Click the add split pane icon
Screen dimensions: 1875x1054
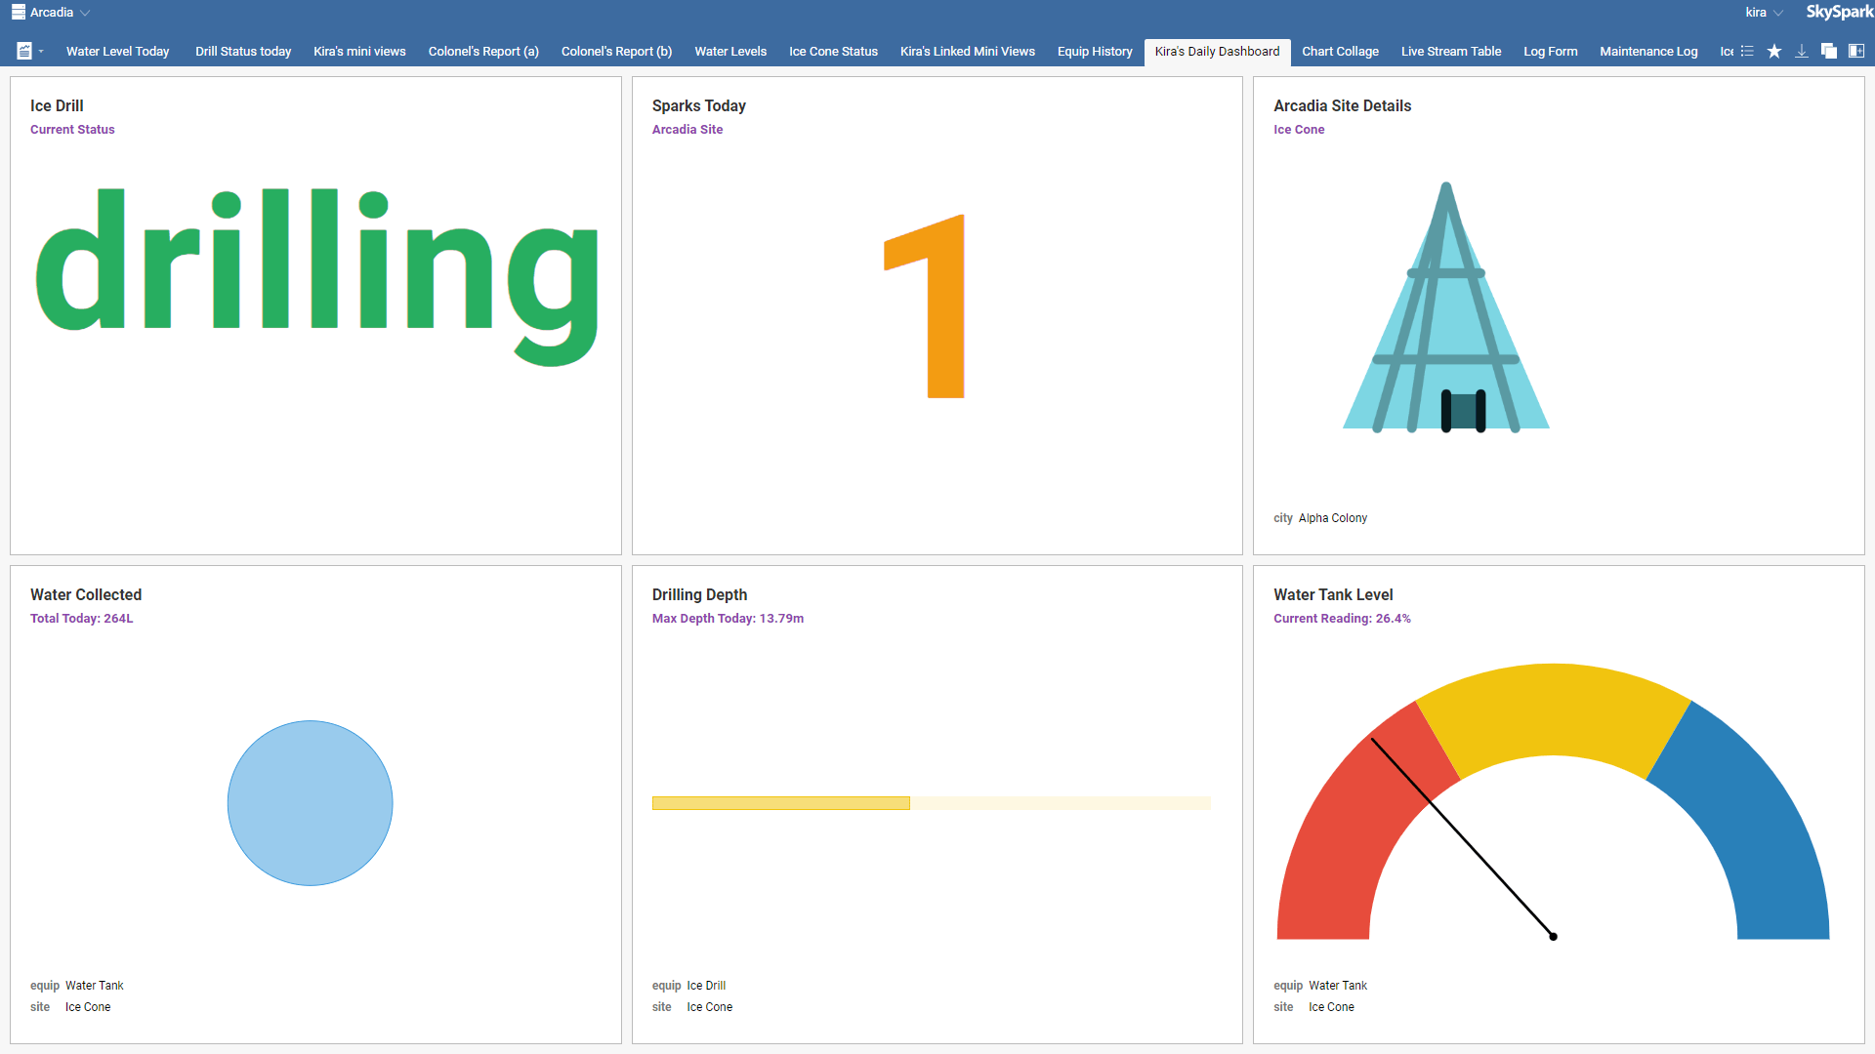(x=1856, y=51)
